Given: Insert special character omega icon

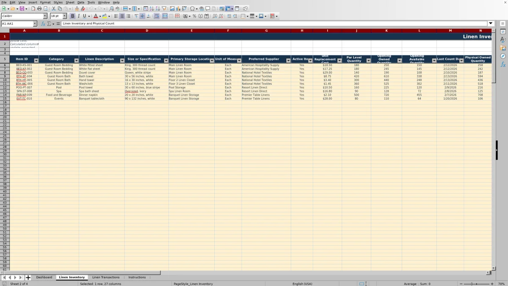Looking at the screenshot, I should point(193,8).
